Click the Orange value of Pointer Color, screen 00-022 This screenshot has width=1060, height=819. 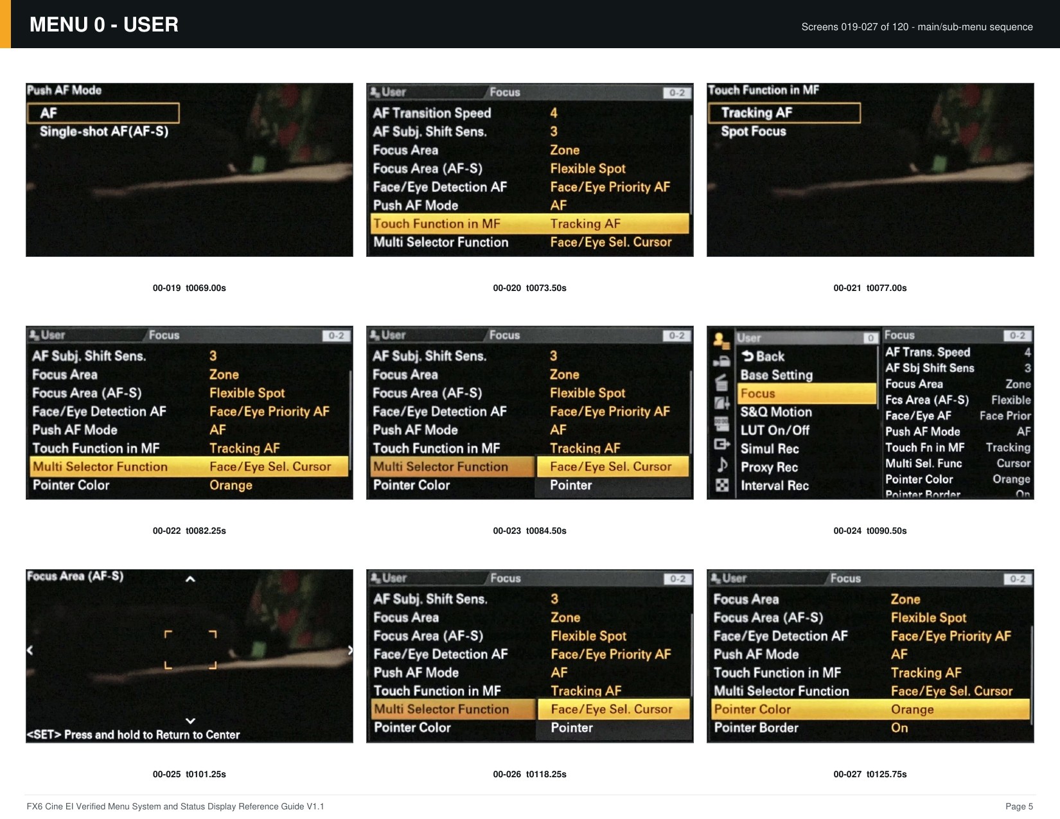pyautogui.click(x=231, y=486)
